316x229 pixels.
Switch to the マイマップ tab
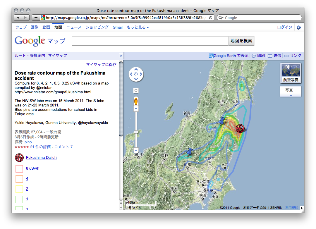pos(57,56)
